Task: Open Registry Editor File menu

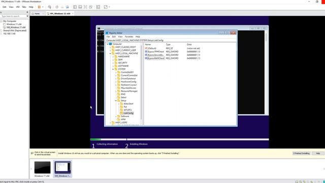Action: tap(108, 37)
